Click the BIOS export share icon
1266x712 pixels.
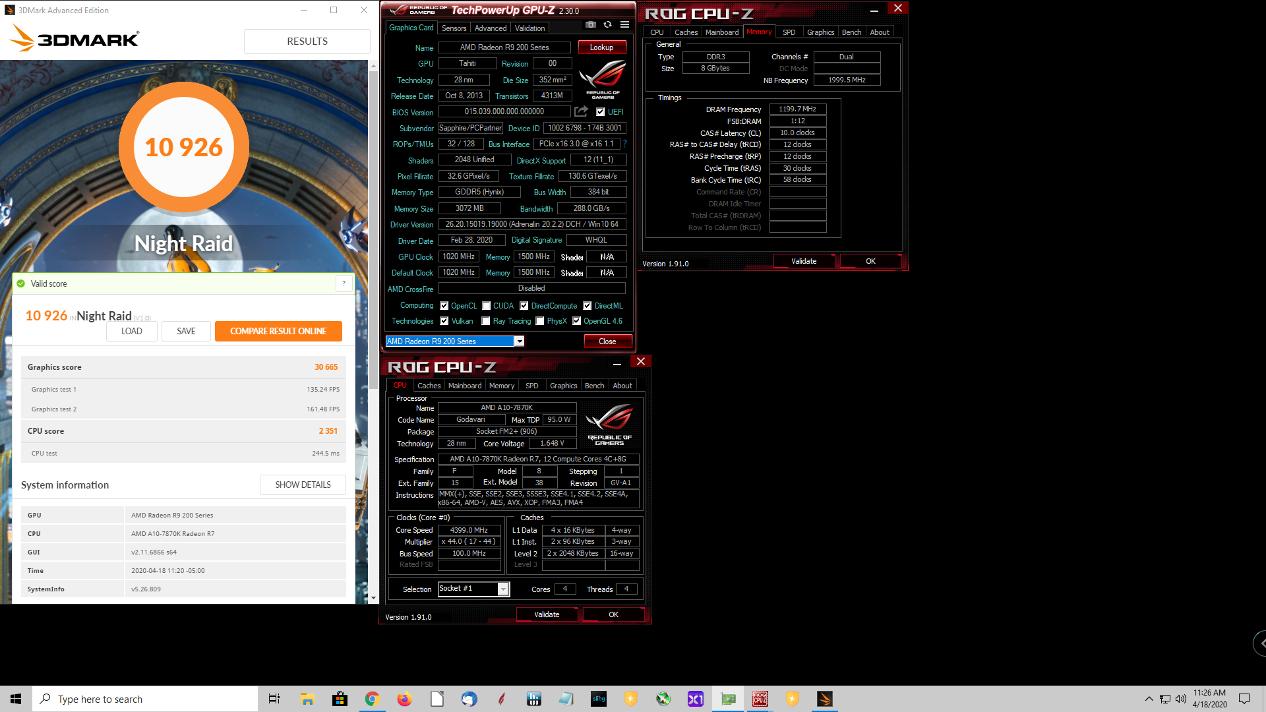[x=581, y=111]
